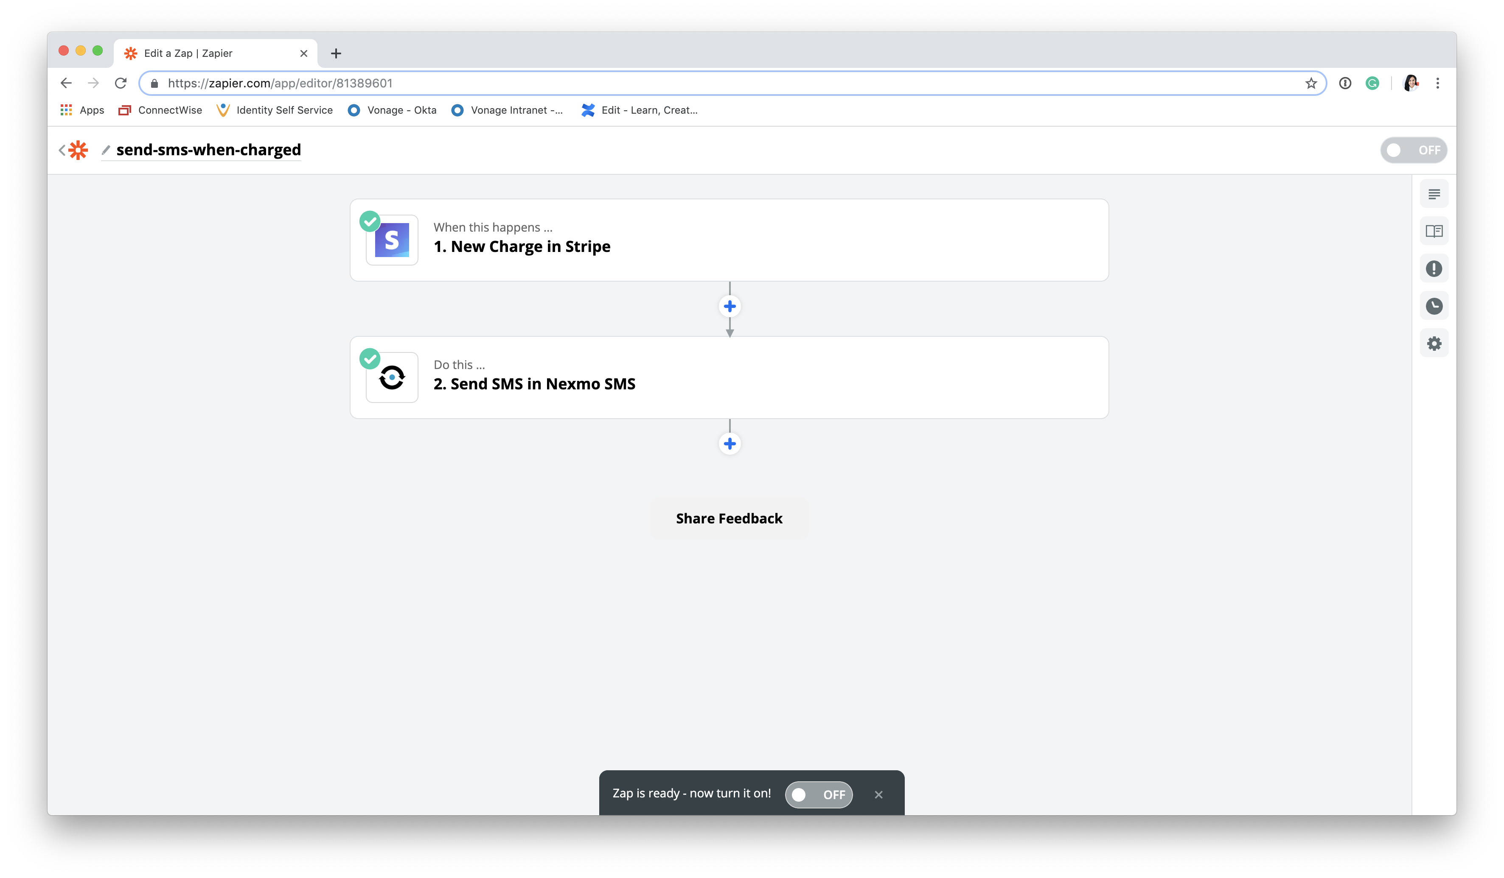The width and height of the screenshot is (1504, 878).
Task: Click the green checkmark on Stripe step
Action: click(370, 221)
